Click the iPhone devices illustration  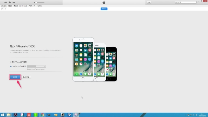(x=95, y=59)
